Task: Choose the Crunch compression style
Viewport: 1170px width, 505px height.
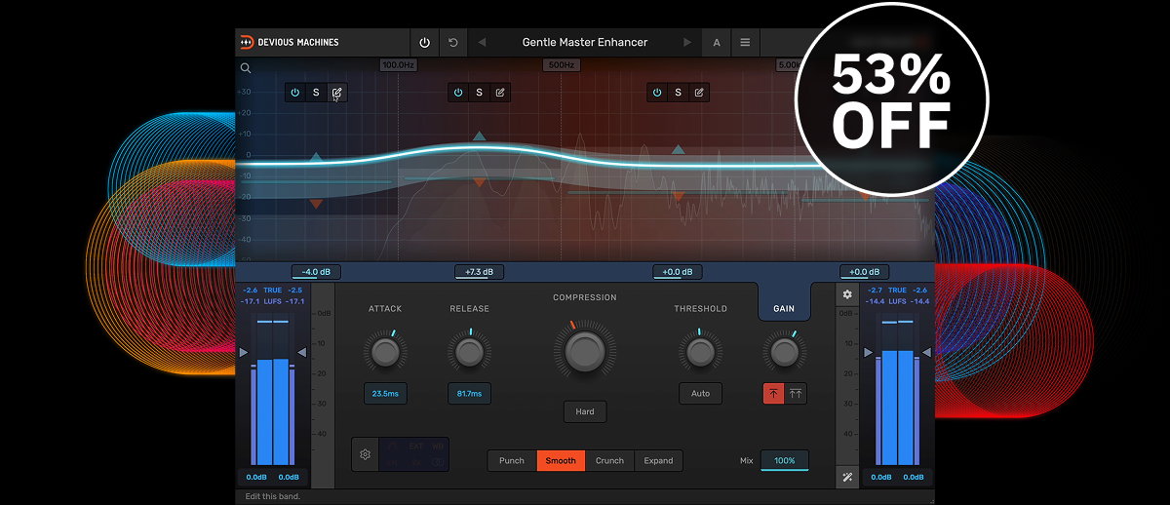Action: tap(609, 460)
